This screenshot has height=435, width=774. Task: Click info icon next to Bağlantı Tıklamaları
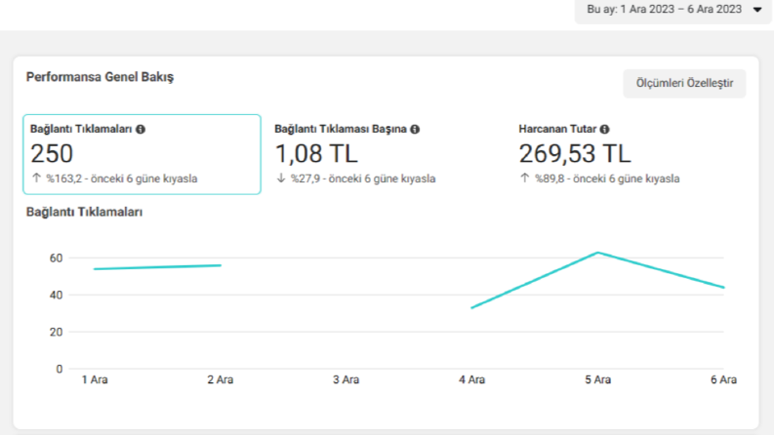141,129
